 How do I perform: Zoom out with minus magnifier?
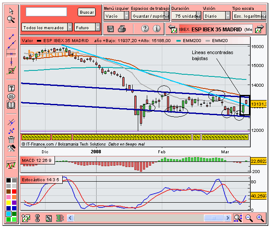pos(249,218)
